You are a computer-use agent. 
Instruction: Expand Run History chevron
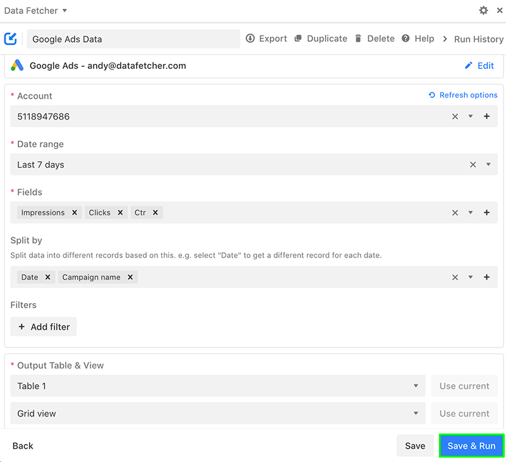pyautogui.click(x=445, y=39)
